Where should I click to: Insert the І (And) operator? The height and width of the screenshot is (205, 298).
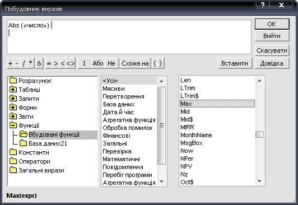(84, 63)
